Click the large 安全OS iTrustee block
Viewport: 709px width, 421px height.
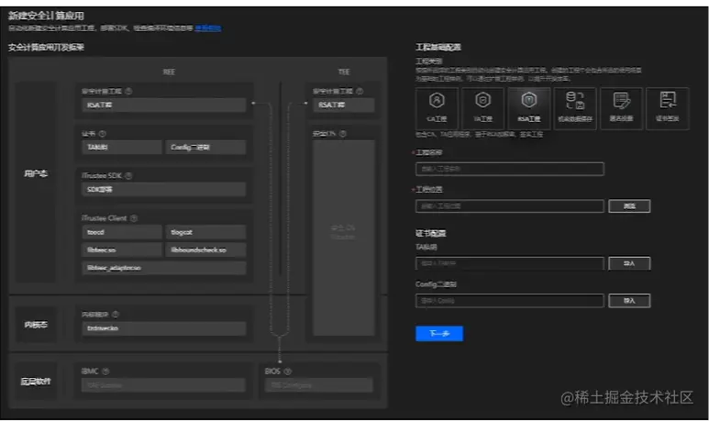(x=344, y=238)
